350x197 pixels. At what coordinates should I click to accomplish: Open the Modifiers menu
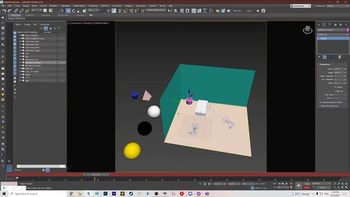tap(54, 6)
